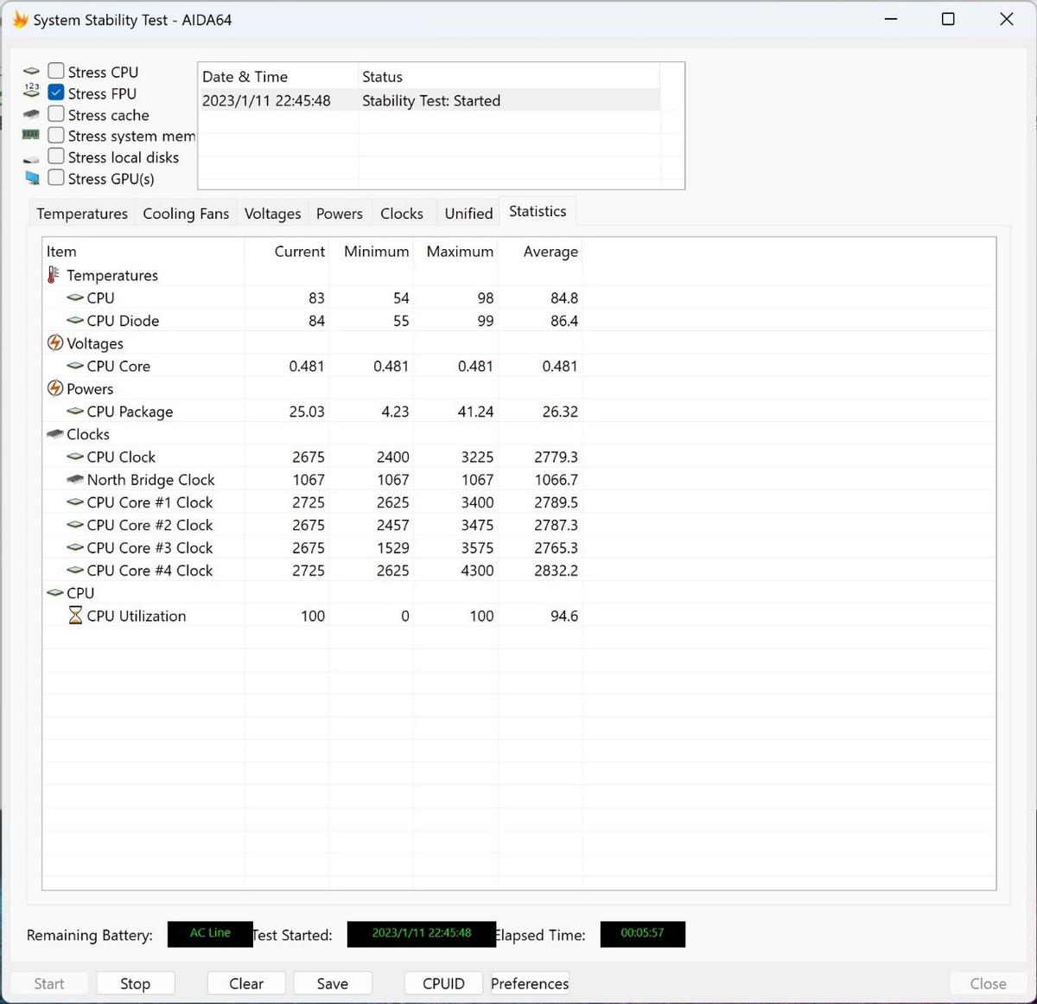Enable the Stress CPU checkbox

pyautogui.click(x=56, y=71)
